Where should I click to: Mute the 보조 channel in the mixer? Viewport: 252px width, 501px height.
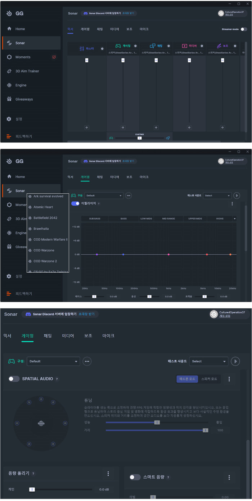click(x=222, y=127)
